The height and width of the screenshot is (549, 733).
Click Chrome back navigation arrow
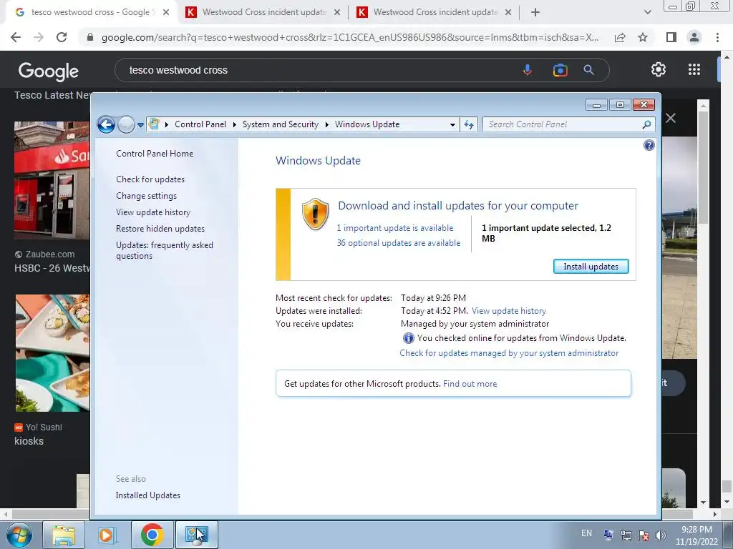(x=16, y=37)
